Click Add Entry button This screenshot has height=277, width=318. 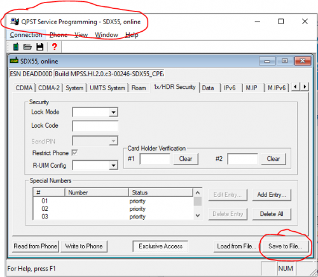272,195
